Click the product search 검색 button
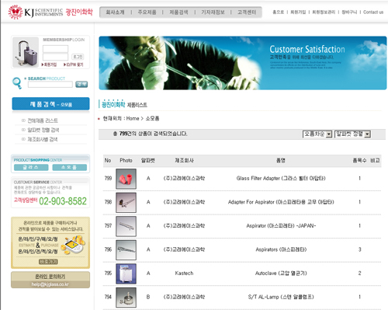 [x=81, y=84]
